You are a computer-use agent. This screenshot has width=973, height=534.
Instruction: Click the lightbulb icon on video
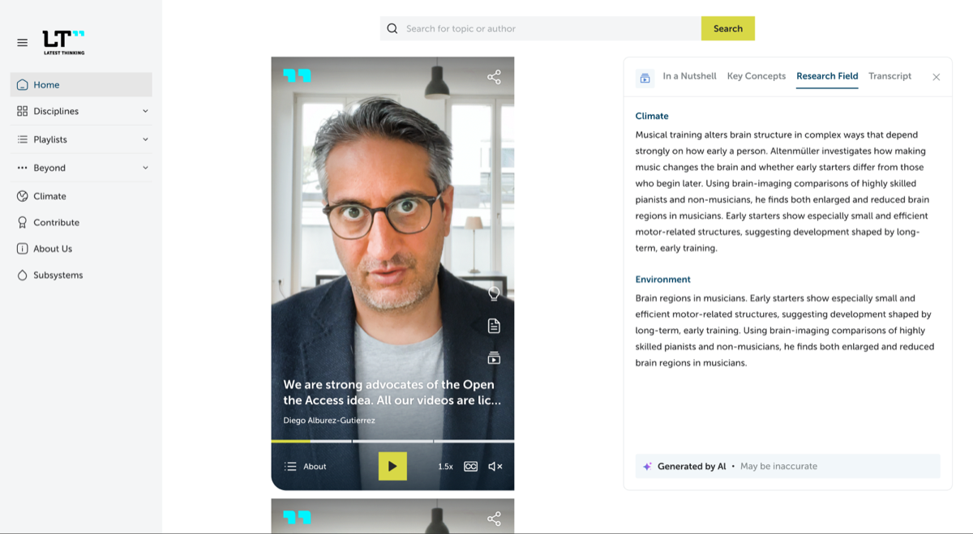pos(494,293)
